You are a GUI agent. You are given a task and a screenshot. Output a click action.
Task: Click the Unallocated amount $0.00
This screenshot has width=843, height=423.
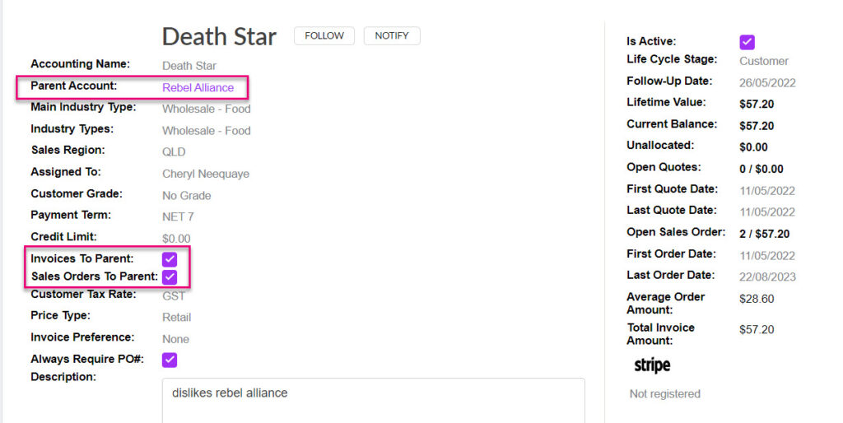pyautogui.click(x=753, y=147)
